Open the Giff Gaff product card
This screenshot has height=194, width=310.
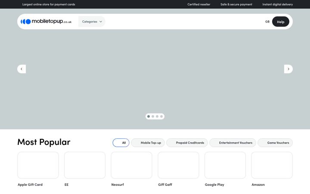pyautogui.click(x=178, y=165)
